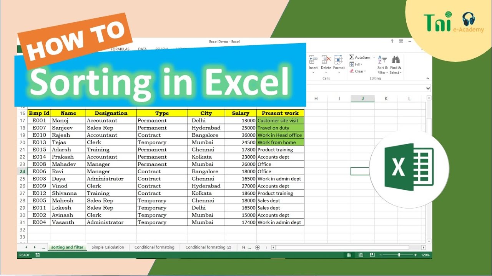Image resolution: width=492 pixels, height=276 pixels.
Task: Click the Salary header cell
Action: 241,113
